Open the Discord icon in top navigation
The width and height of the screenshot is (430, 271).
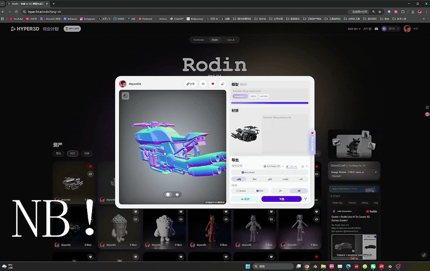pos(377,28)
